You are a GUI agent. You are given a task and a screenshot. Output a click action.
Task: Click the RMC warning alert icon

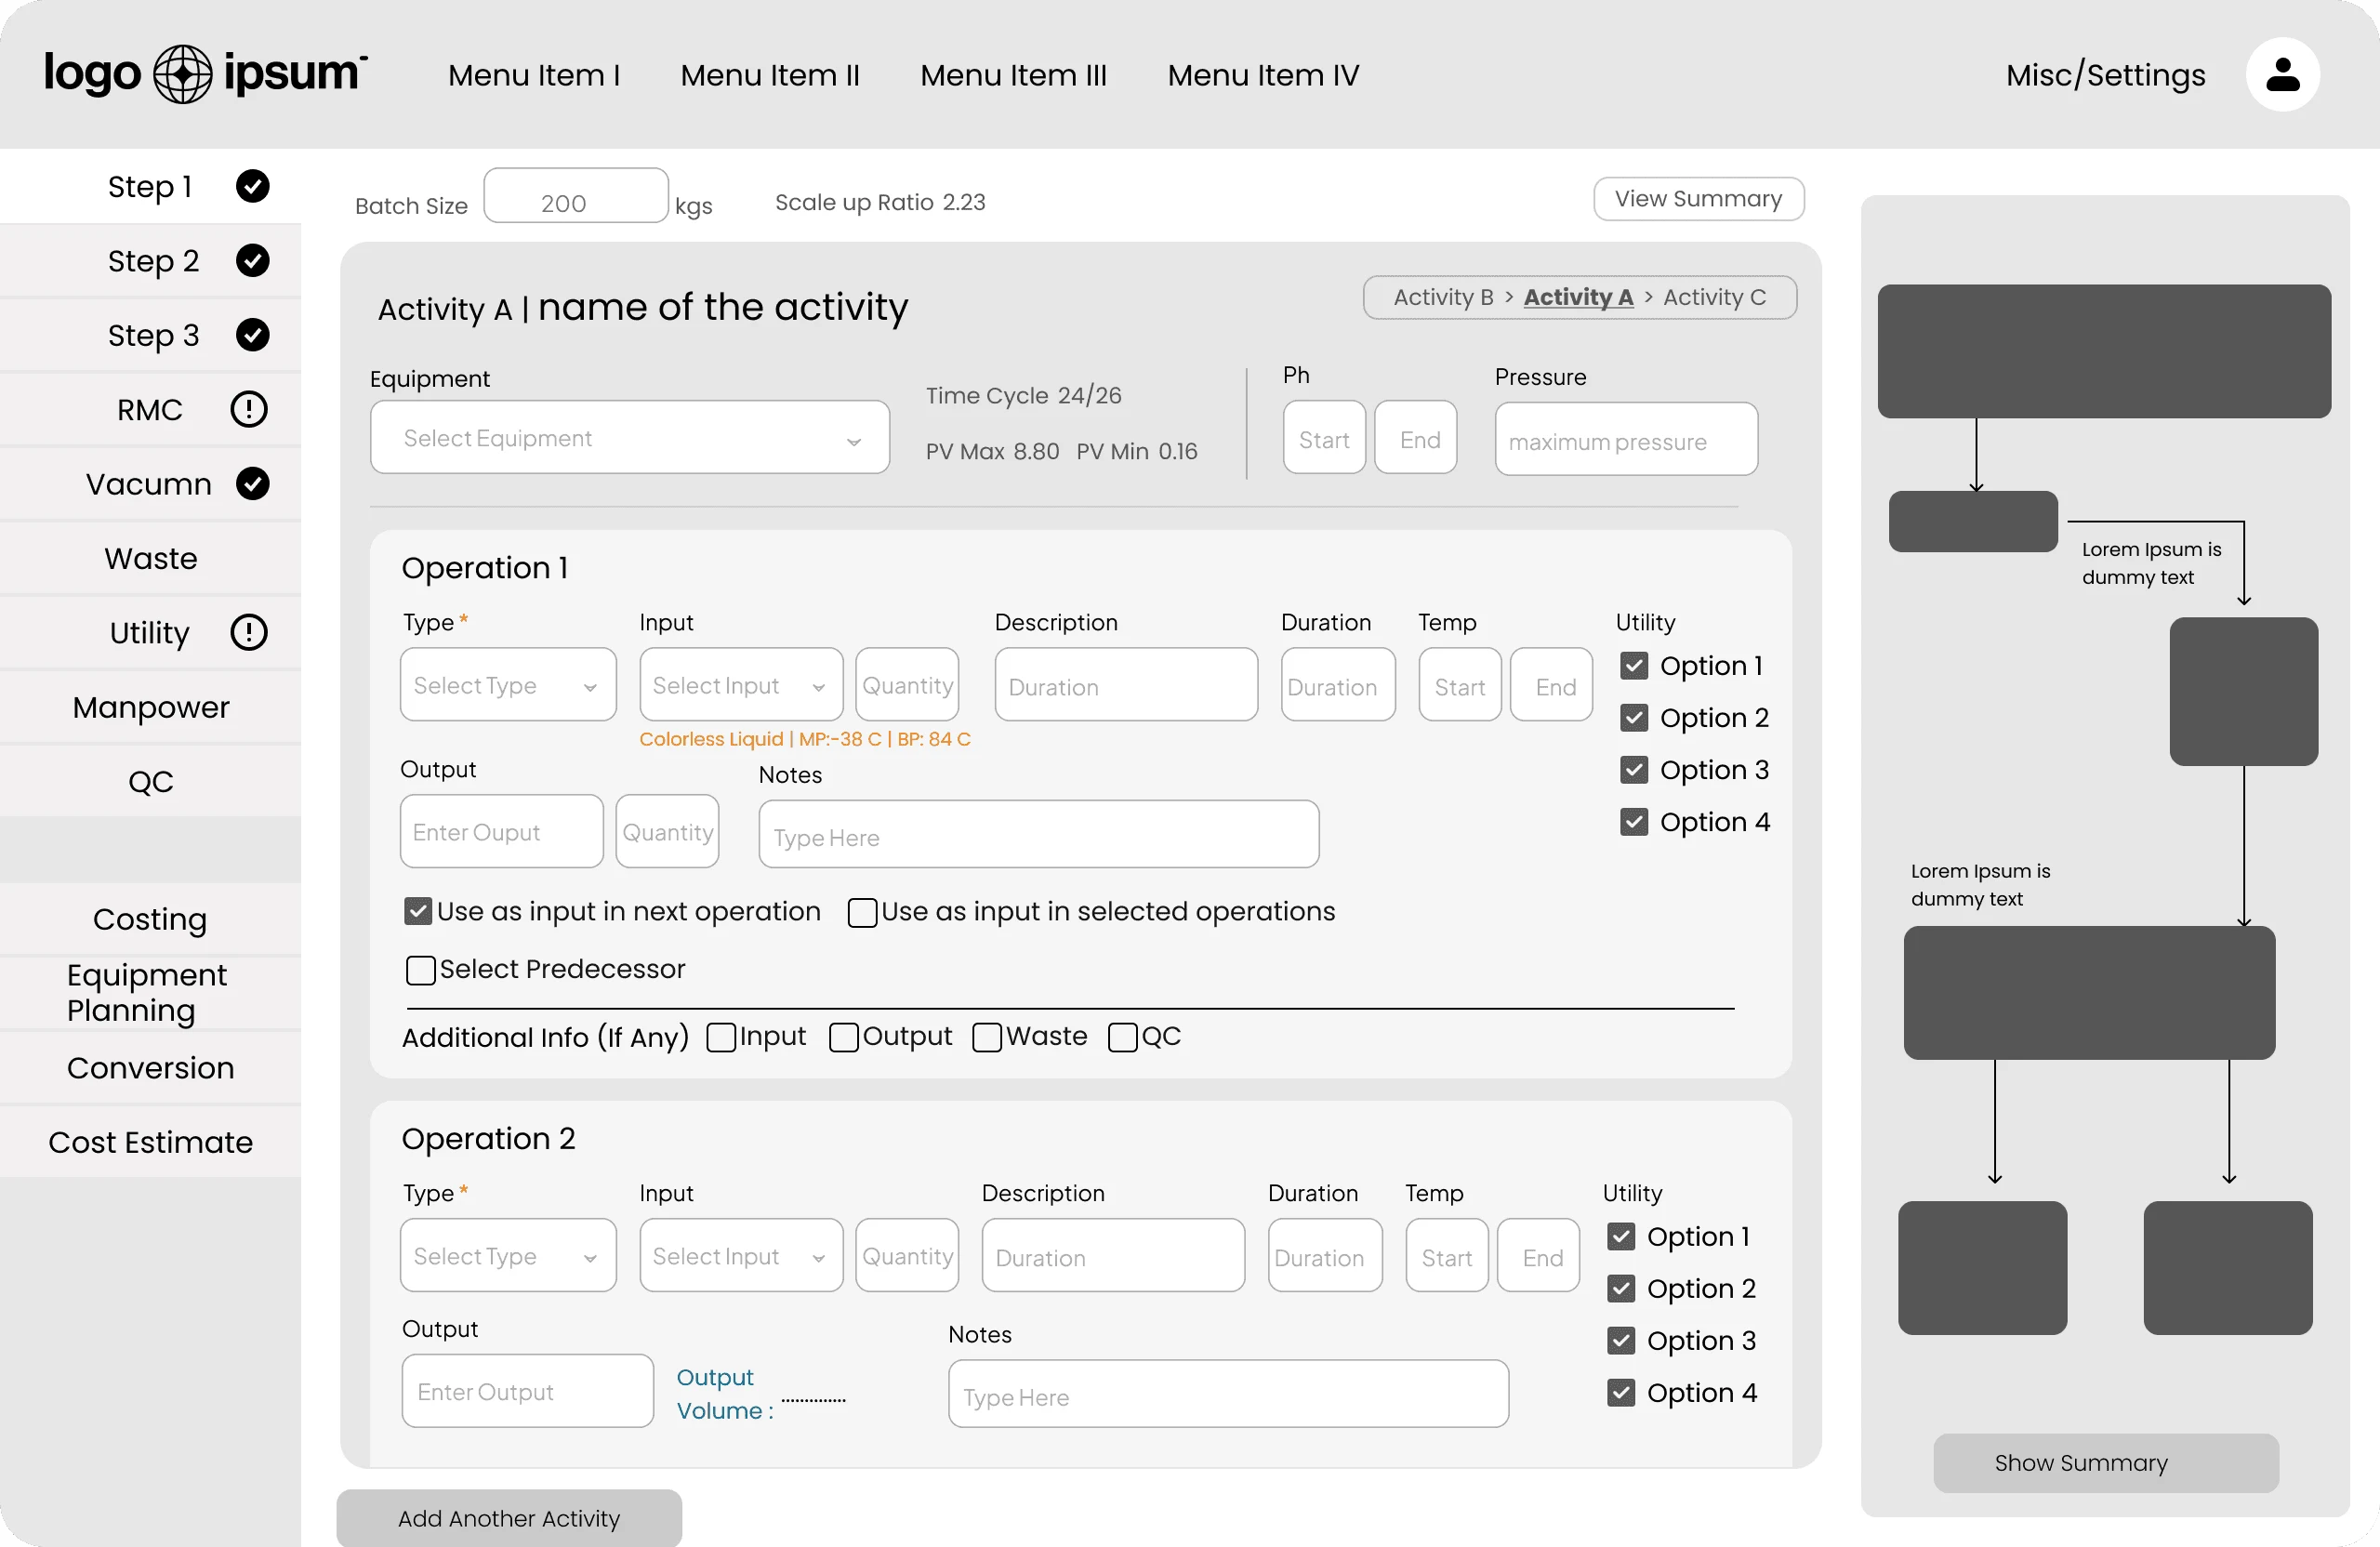tap(249, 409)
